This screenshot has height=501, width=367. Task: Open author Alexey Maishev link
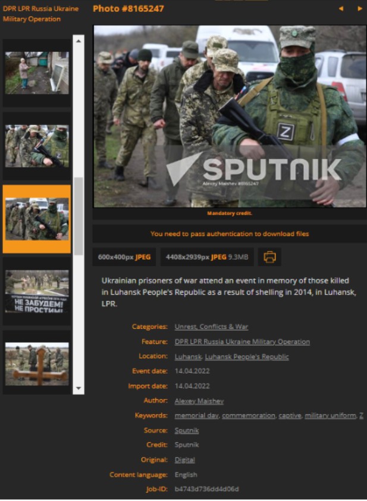pyautogui.click(x=199, y=401)
